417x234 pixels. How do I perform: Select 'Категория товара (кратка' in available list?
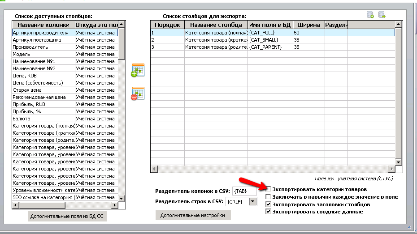coord(65,133)
